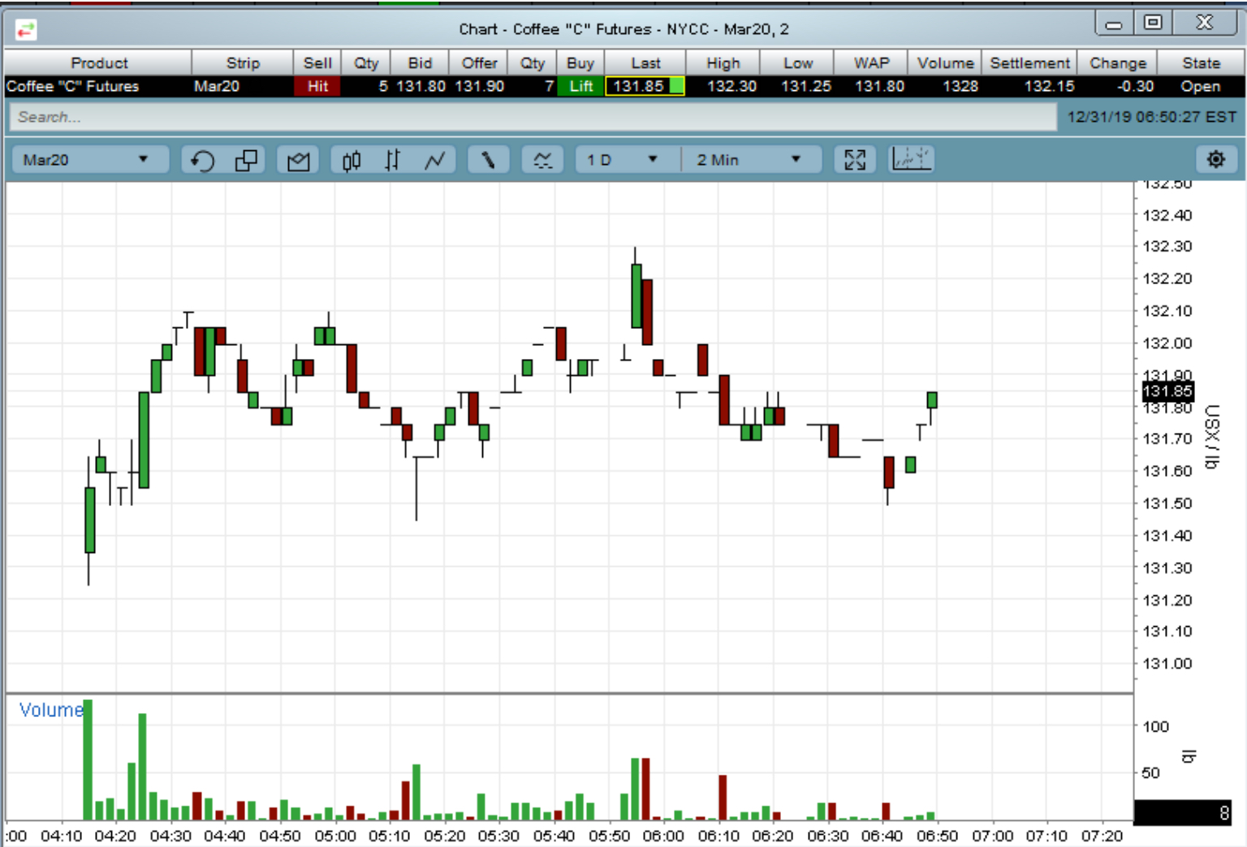This screenshot has height=847, width=1247.
Task: Click the duplicate chart window icon
Action: click(246, 160)
